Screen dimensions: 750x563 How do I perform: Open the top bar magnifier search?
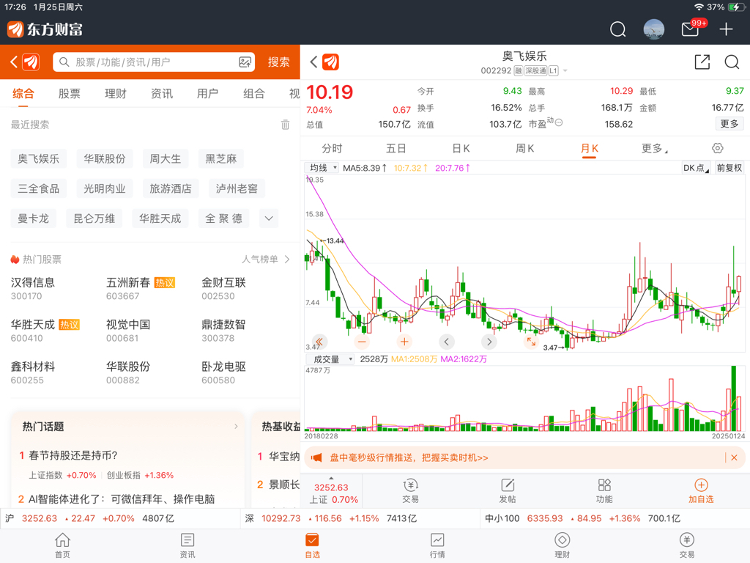pos(617,29)
